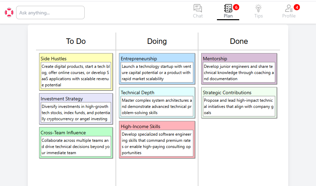Select the Plan tab
Viewport: 316px width, 186px height.
[228, 12]
